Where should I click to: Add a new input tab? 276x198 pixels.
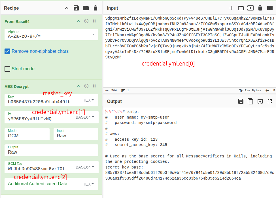231,8
